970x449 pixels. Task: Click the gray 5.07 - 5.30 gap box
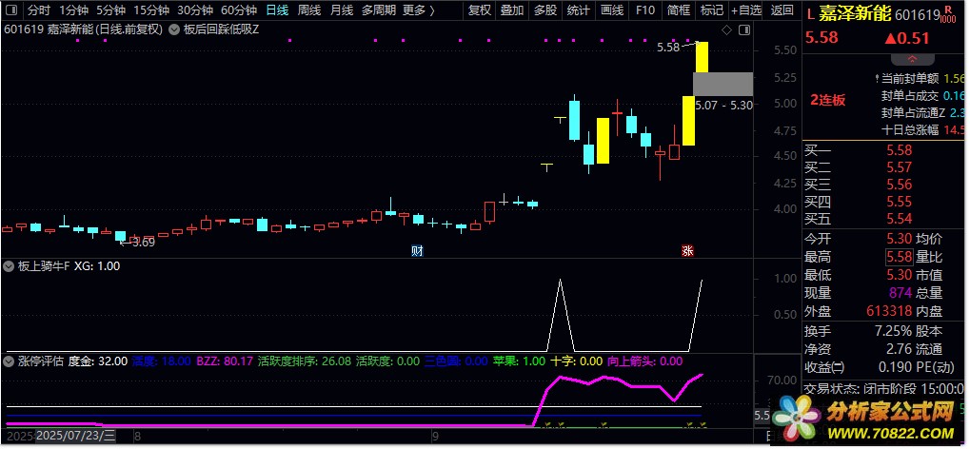point(723,84)
